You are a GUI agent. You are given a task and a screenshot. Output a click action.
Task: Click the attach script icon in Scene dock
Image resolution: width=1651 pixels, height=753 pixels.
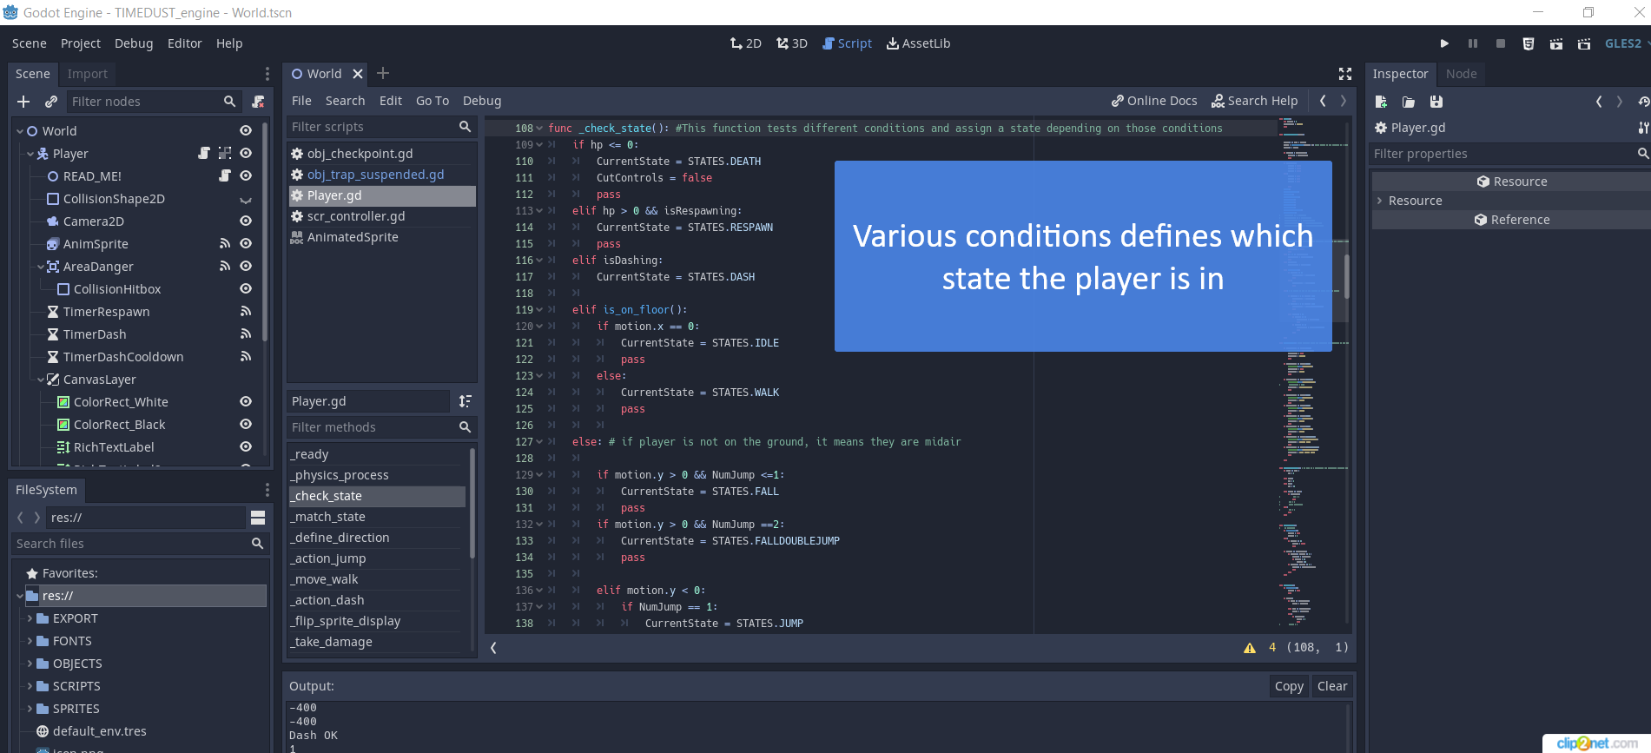tap(258, 102)
